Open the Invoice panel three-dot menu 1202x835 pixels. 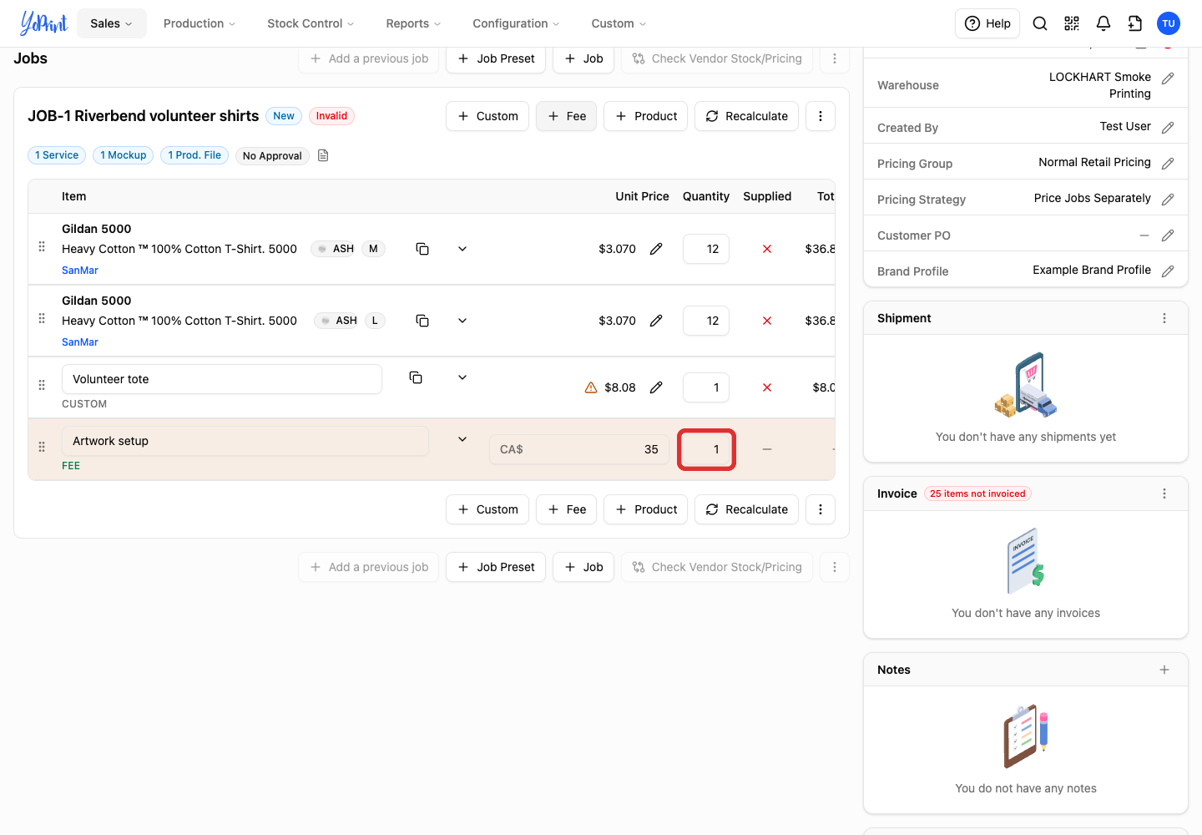(1164, 493)
